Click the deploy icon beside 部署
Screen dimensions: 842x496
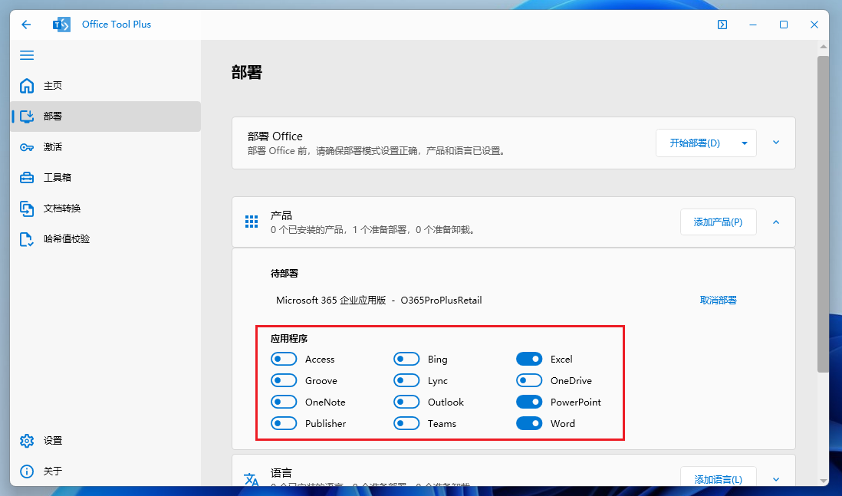point(27,117)
